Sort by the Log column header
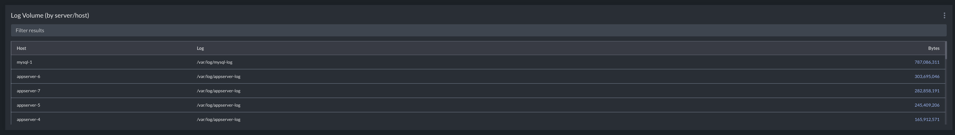The height and width of the screenshot is (135, 955). (x=200, y=48)
